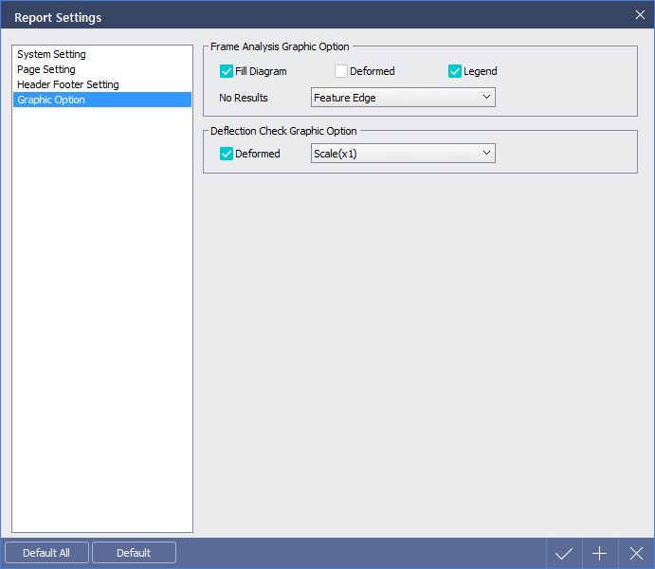Click the X cancel icon in bottom bar
This screenshot has width=655, height=569.
[x=636, y=553]
